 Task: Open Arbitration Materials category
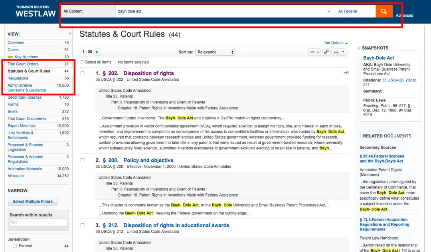click(x=25, y=169)
